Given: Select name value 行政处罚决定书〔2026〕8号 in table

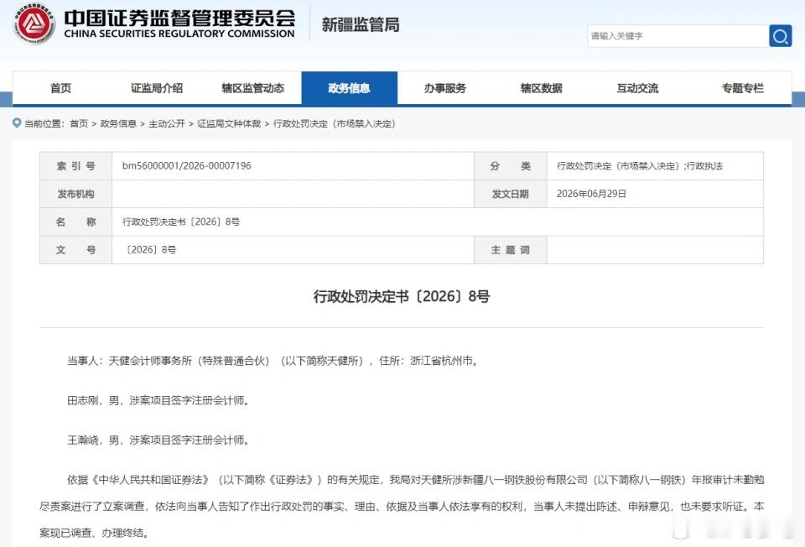Looking at the screenshot, I should [x=181, y=221].
